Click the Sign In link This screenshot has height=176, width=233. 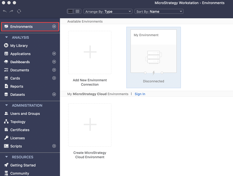(x=140, y=94)
